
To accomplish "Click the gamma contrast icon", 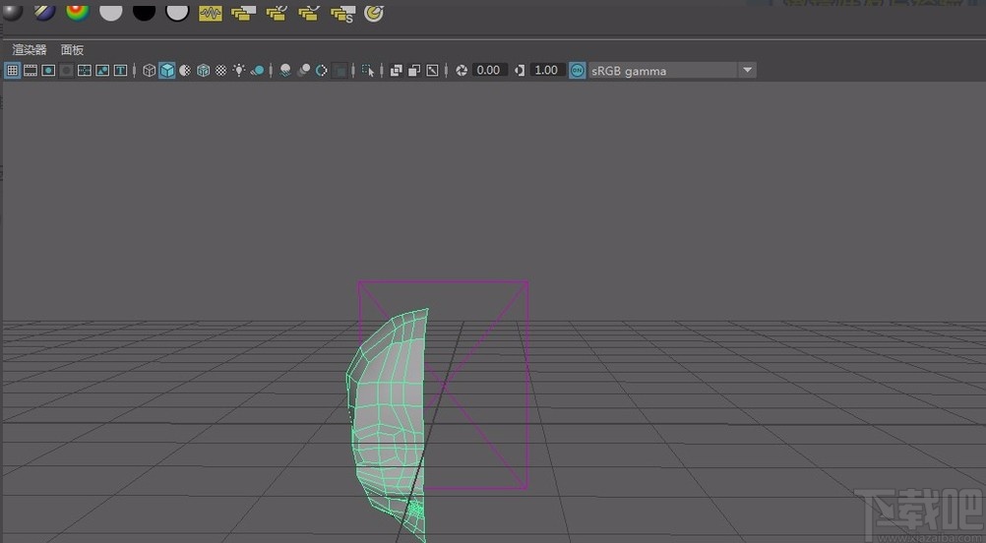I will 520,71.
